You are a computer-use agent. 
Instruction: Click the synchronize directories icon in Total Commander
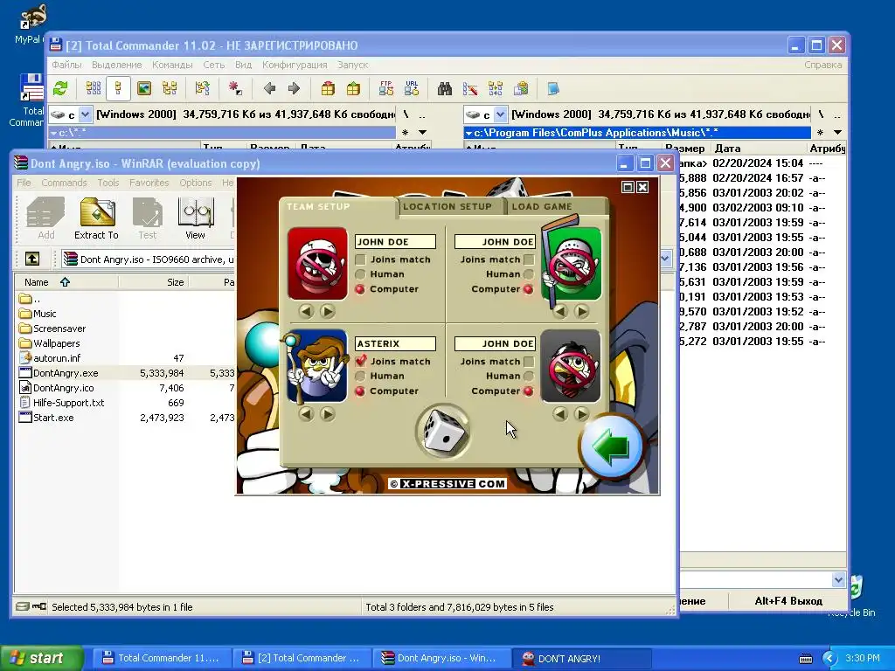496,88
